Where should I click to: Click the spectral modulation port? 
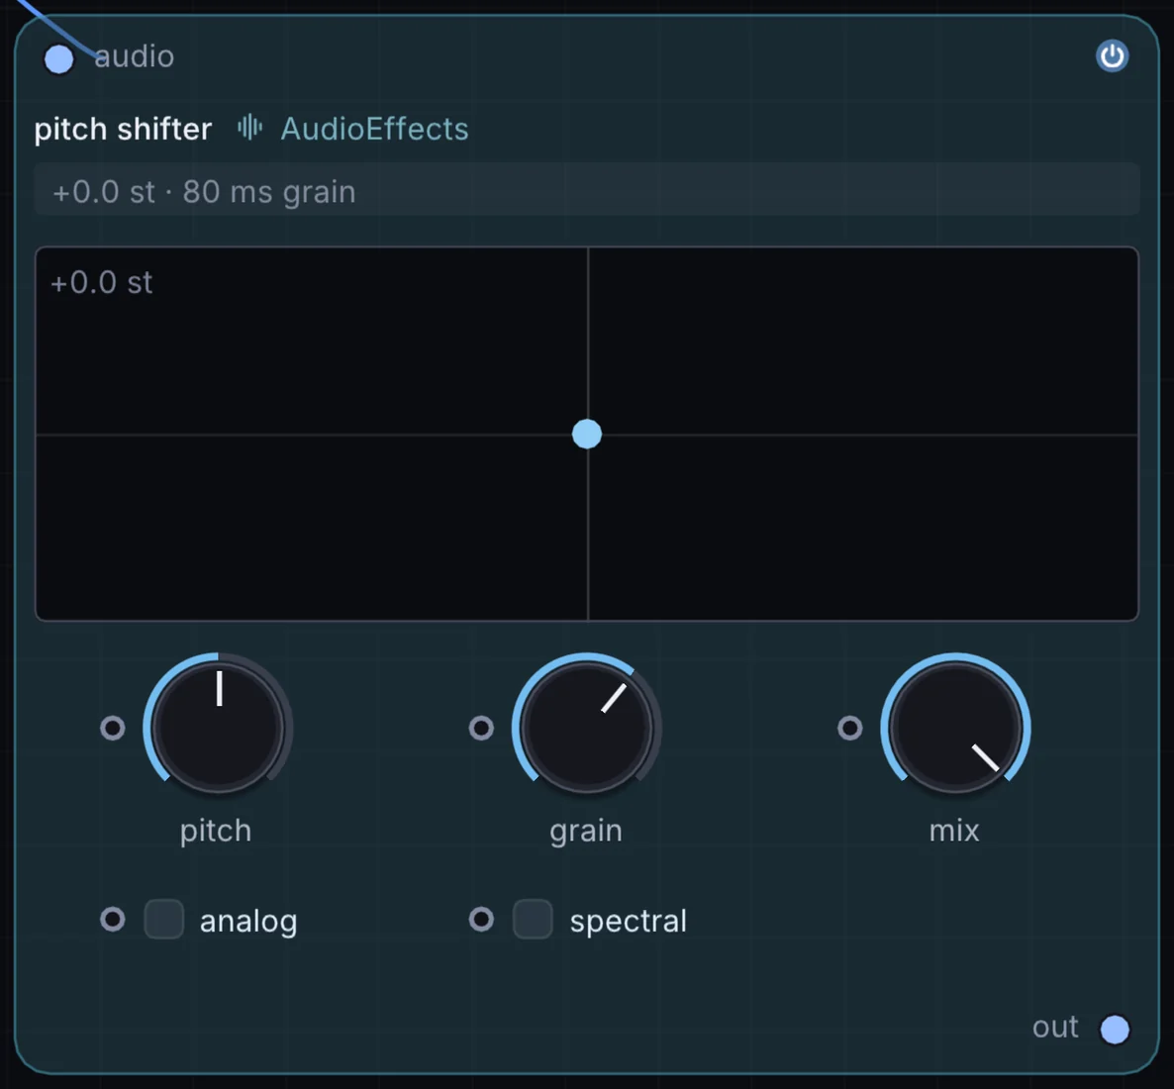481,920
